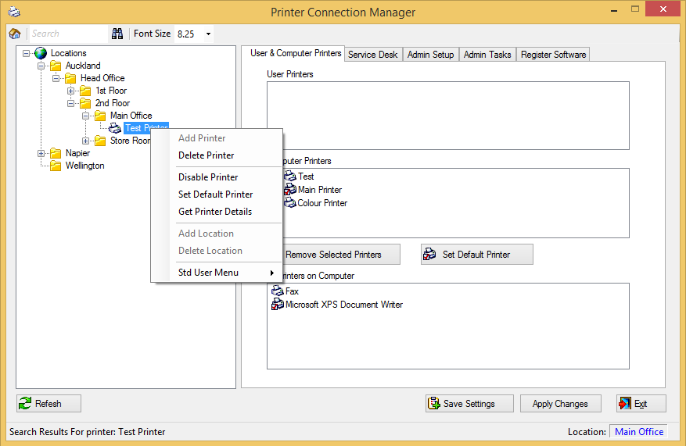
Task: Click the Microsoft XPS Document Writer icon
Action: (x=277, y=305)
